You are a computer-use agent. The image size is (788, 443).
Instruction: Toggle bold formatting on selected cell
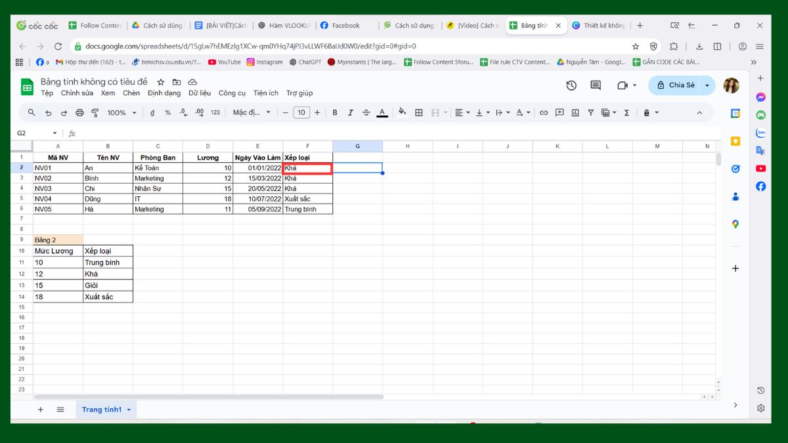click(x=336, y=112)
